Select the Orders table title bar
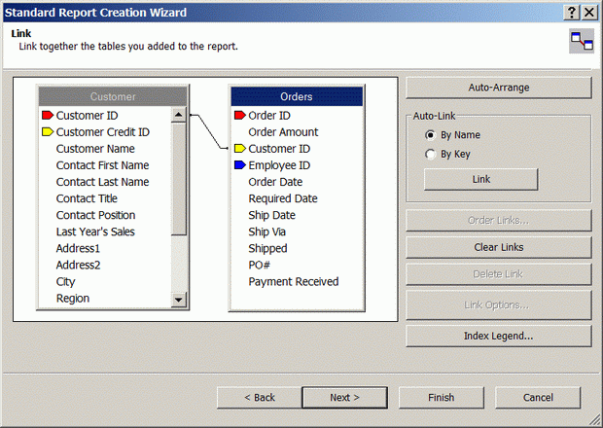 [x=296, y=96]
